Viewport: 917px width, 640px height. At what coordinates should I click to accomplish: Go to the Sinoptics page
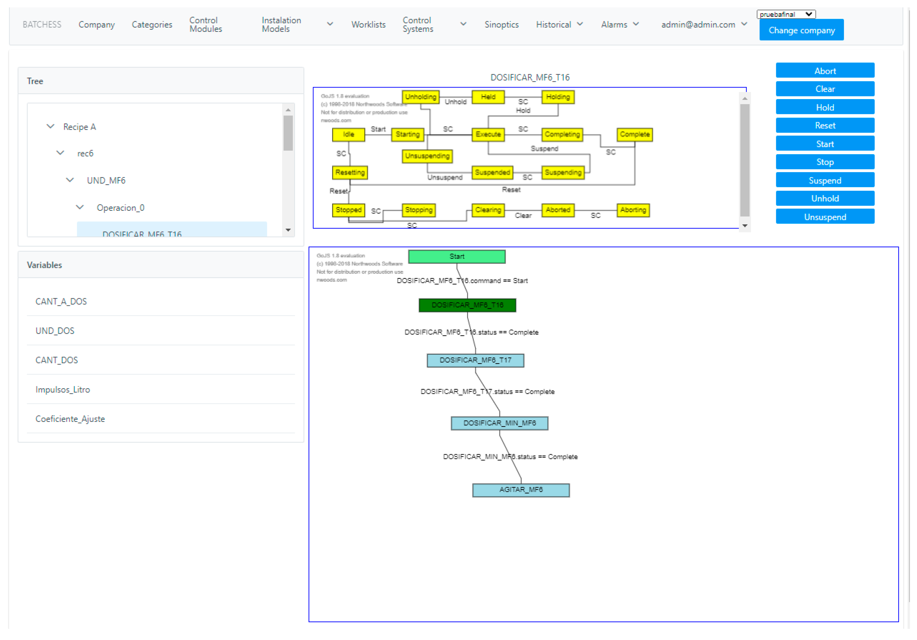tap(501, 24)
